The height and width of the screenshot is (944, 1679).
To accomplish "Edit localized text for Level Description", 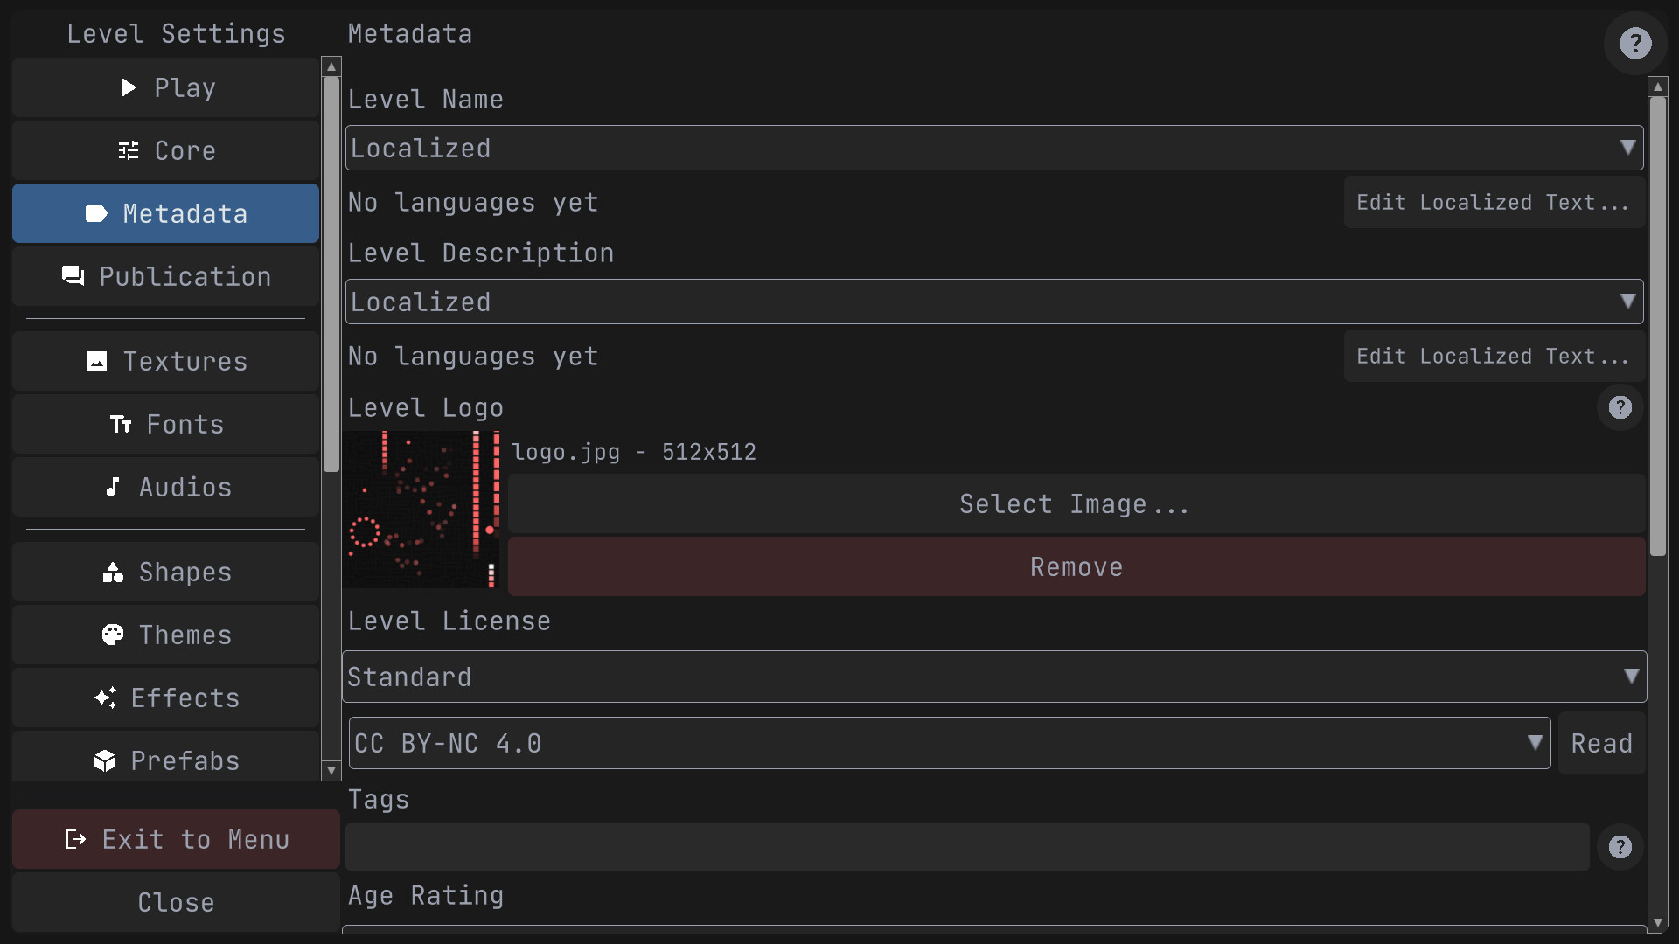I will (x=1494, y=356).
